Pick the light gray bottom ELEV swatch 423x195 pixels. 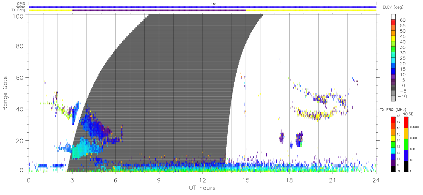click(393, 98)
